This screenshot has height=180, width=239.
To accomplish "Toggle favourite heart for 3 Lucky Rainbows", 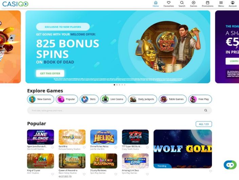I will [x=116, y=174].
